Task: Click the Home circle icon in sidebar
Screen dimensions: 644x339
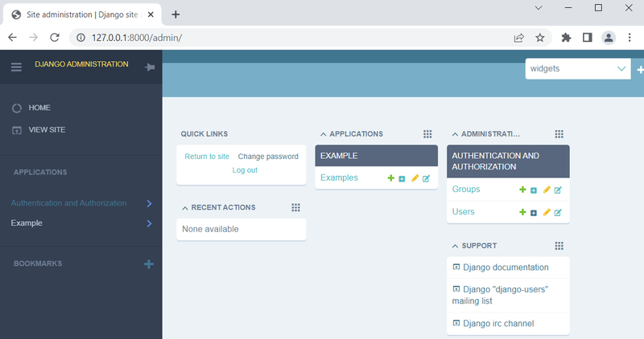Action: tap(17, 108)
